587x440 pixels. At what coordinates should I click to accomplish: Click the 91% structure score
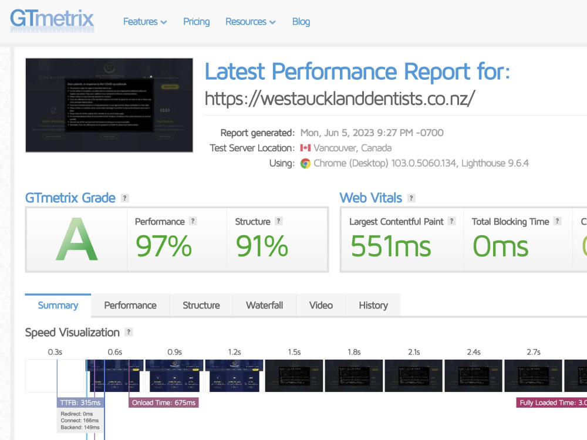(262, 246)
